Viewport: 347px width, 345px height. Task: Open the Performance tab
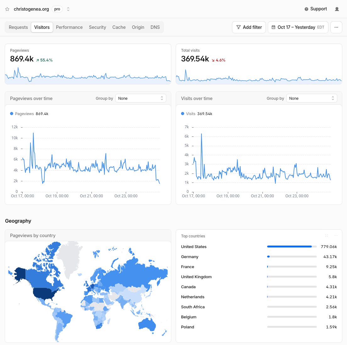point(69,27)
